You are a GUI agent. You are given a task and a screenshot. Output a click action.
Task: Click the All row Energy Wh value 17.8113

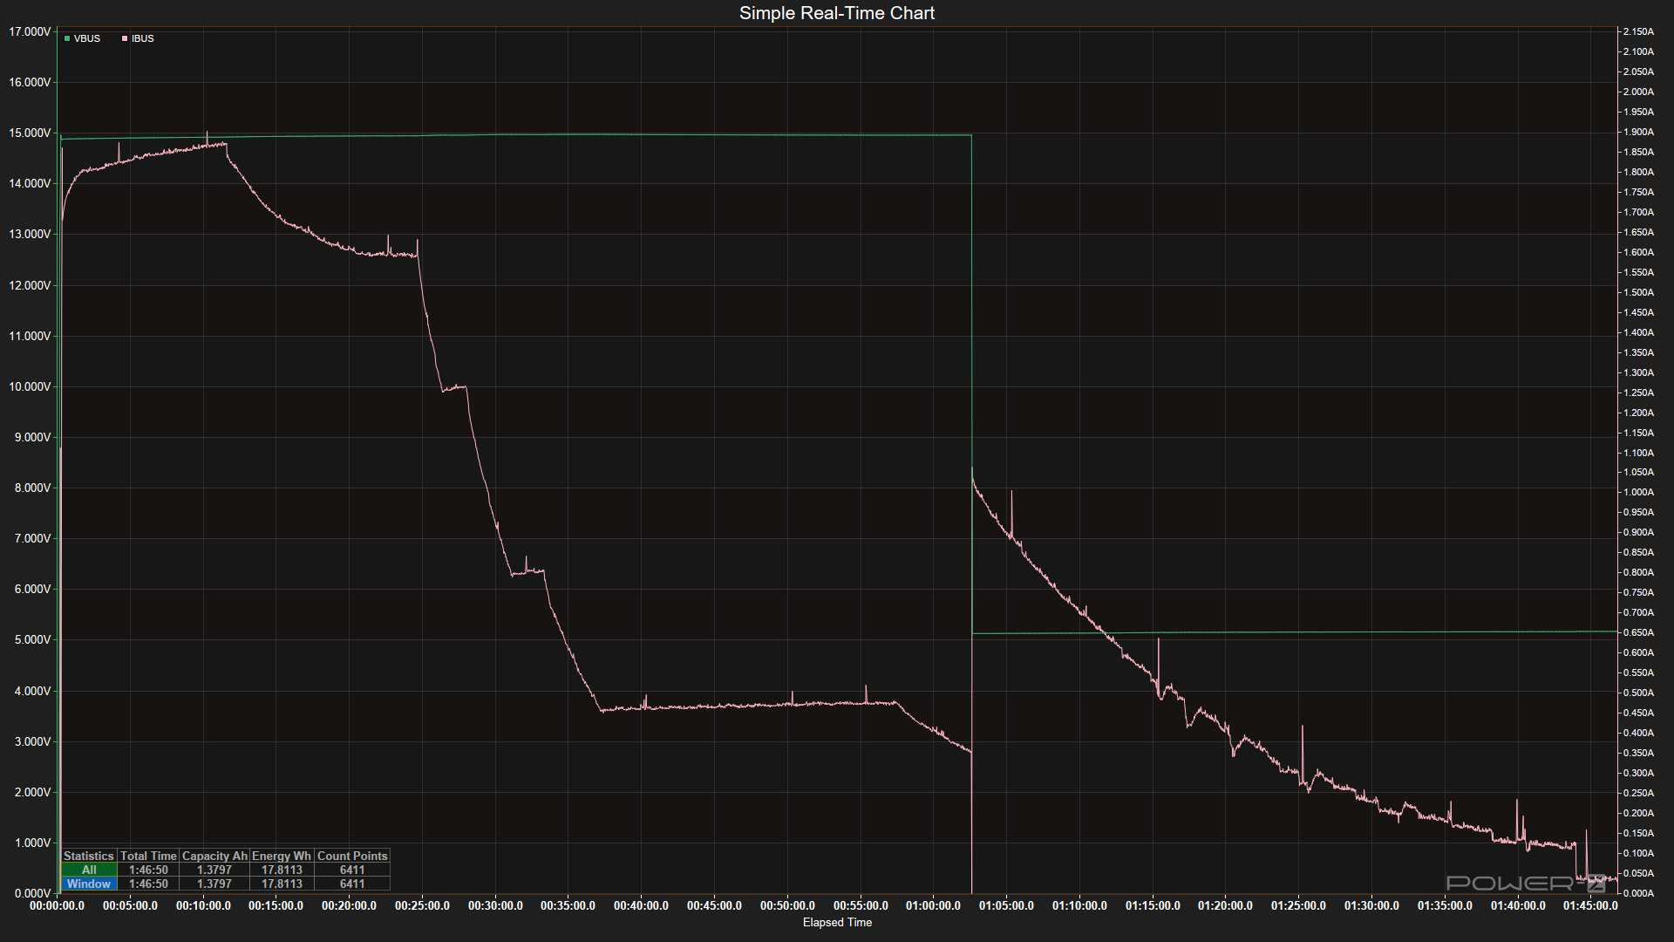282,870
